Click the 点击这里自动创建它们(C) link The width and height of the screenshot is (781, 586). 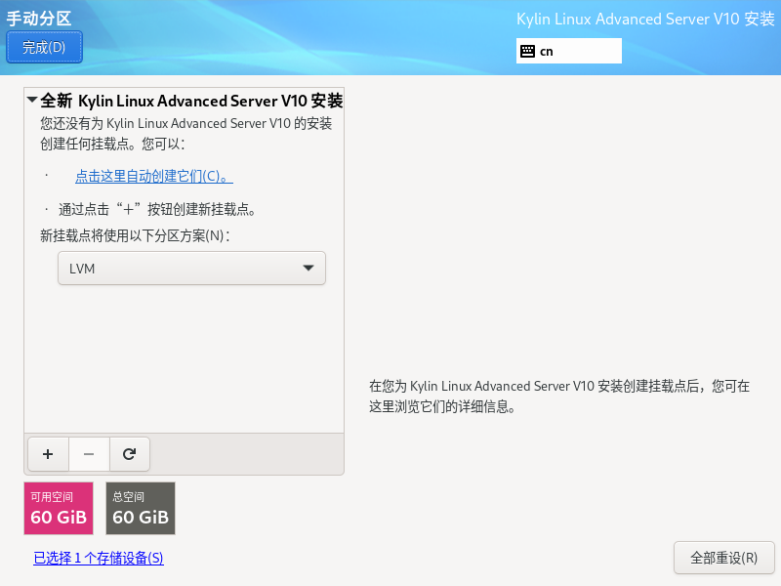click(x=154, y=176)
